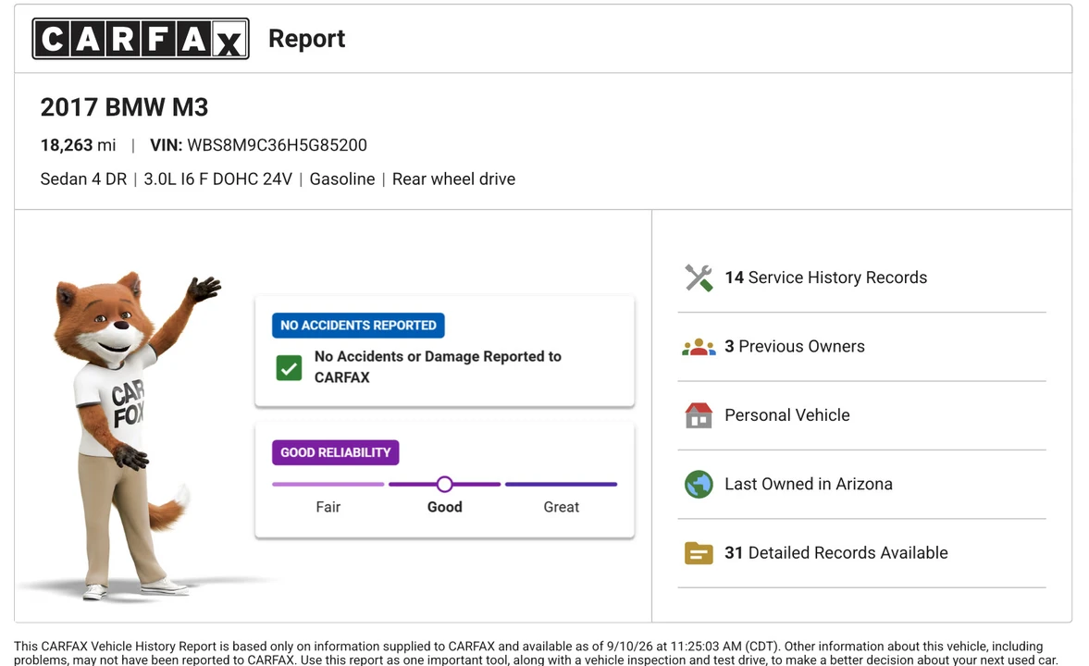Screen dimensions: 1089x666
Task: Click No Accidents or Damage Reported text
Action: point(438,366)
